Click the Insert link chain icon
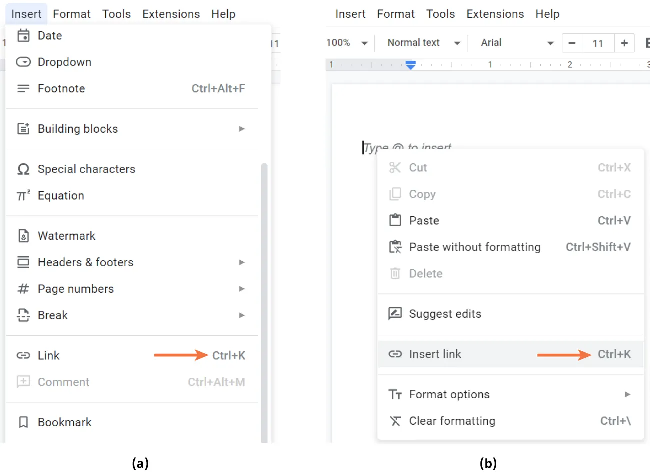650x473 pixels. (395, 354)
